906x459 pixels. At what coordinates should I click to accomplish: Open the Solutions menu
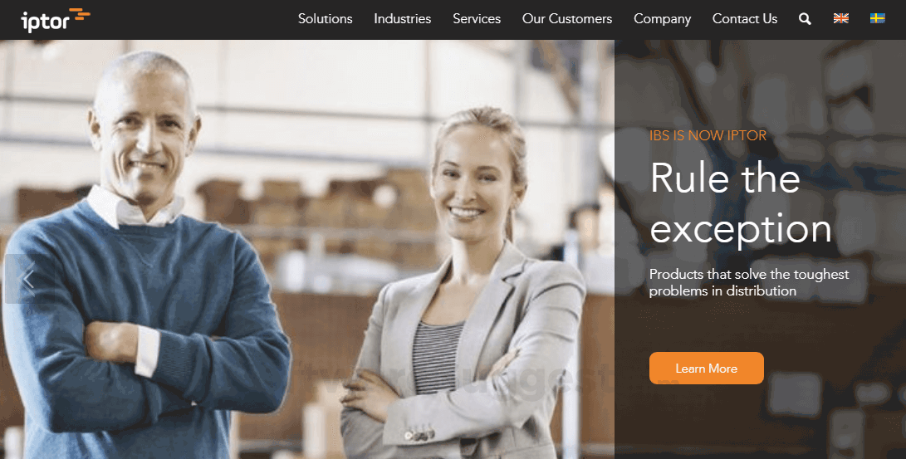326,18
